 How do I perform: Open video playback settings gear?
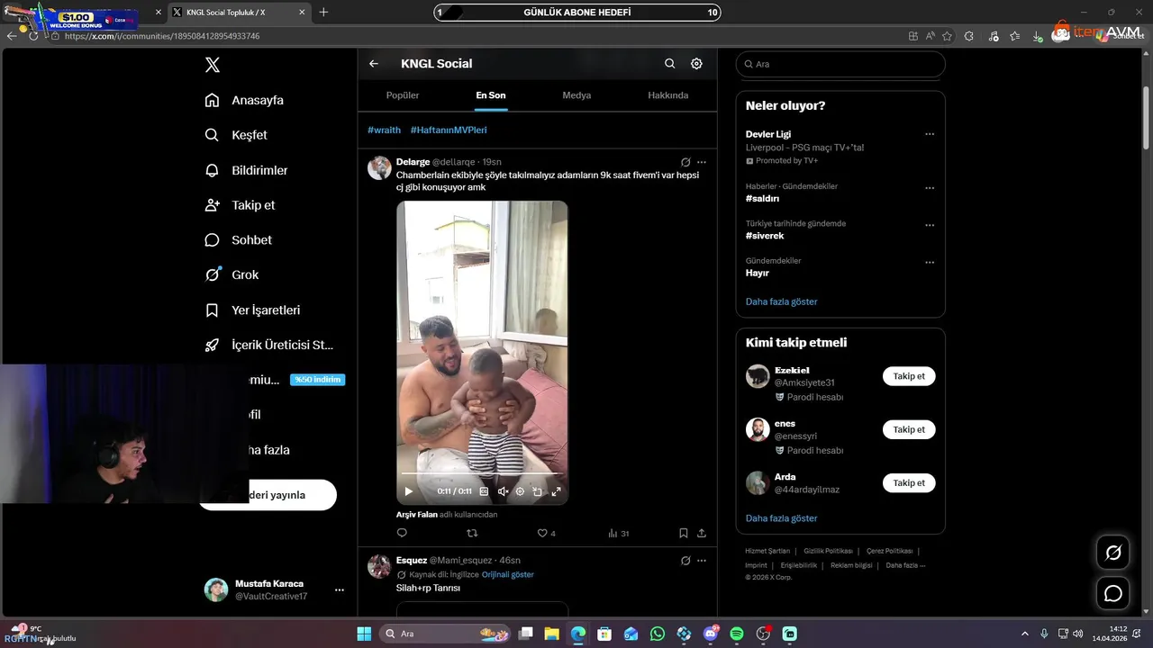pyautogui.click(x=520, y=491)
